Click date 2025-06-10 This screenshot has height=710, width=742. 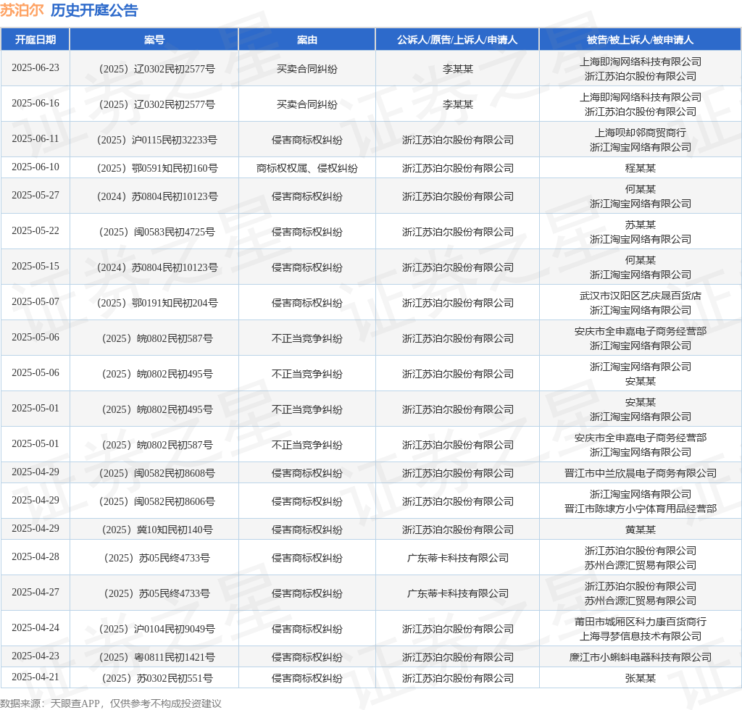pos(36,167)
